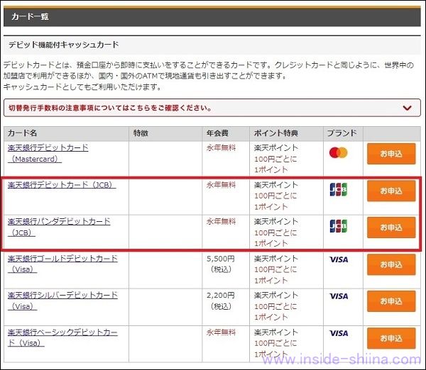426x370 pixels.
Task: Click point reward text in ゴールドデビットカード row
Action: pyautogui.click(x=276, y=269)
